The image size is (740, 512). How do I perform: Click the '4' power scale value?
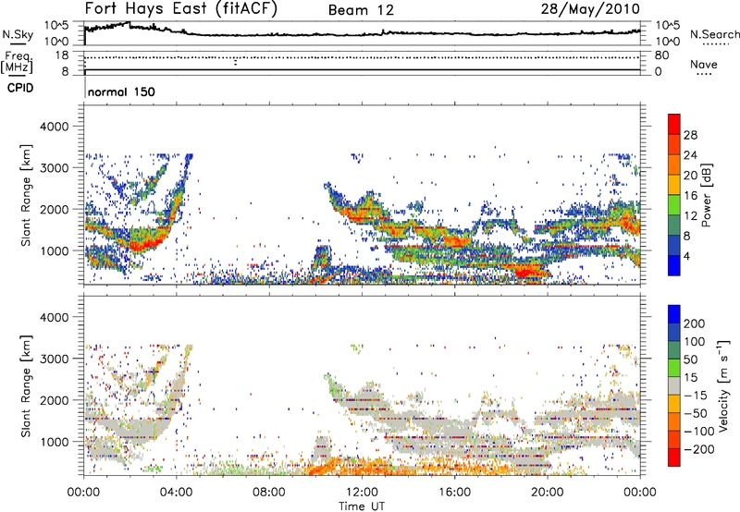tap(686, 257)
